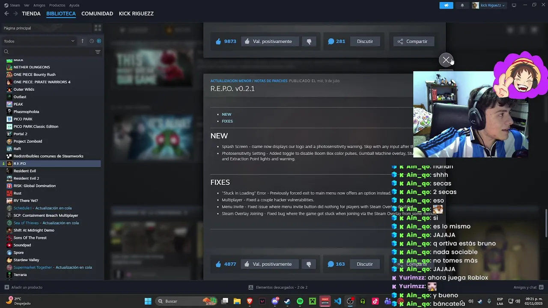Open the Ayuda menu

click(x=74, y=5)
